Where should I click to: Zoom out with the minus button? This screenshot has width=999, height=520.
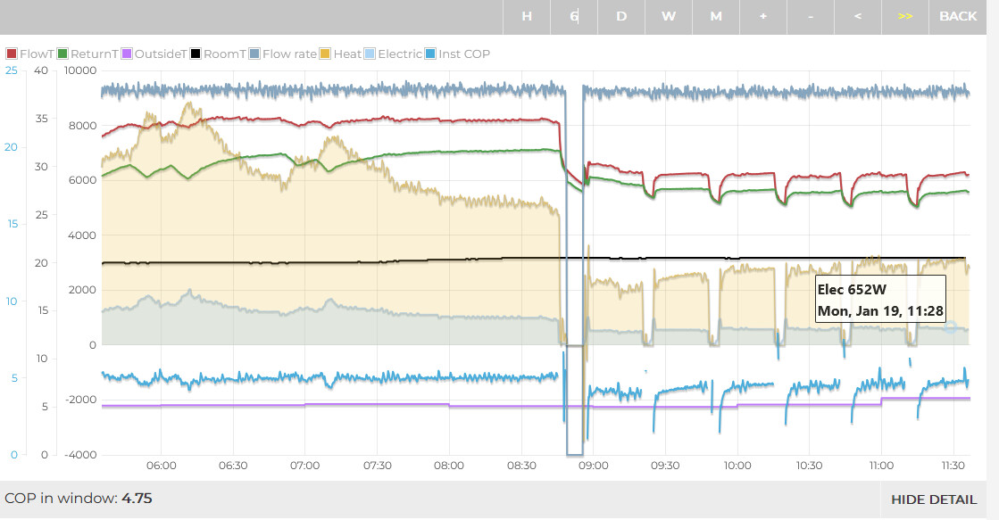click(x=810, y=16)
